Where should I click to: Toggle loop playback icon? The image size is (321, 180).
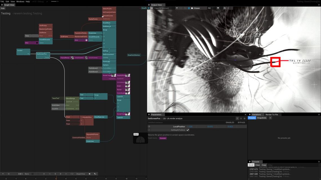(72, 174)
